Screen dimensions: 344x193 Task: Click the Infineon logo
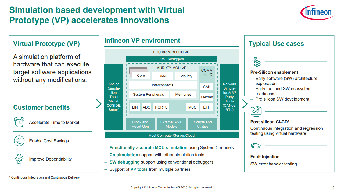pos(317,12)
